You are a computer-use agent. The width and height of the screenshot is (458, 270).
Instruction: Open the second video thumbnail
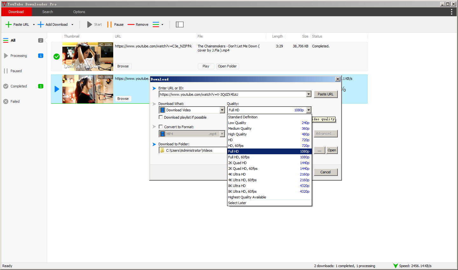88,89
